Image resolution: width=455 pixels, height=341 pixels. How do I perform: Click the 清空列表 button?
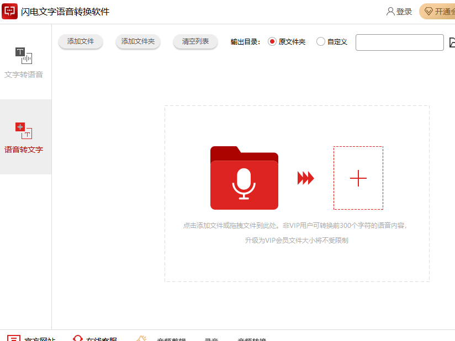[x=195, y=41]
